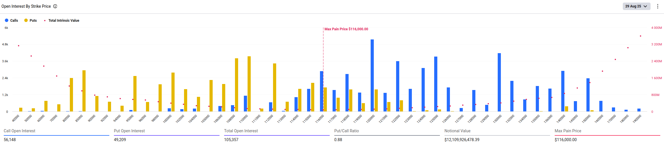Toggle the Calls legend series

[11, 21]
